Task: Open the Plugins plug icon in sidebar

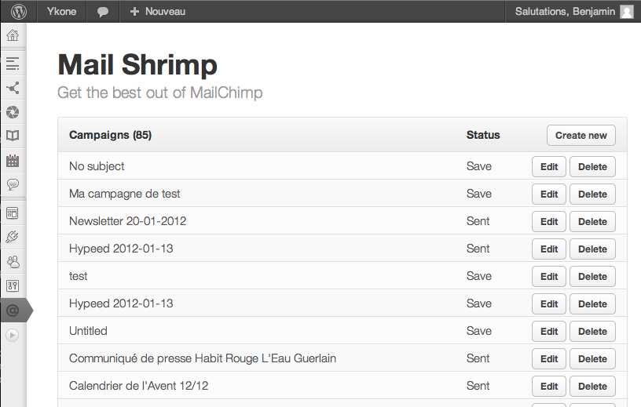Action: coord(13,237)
